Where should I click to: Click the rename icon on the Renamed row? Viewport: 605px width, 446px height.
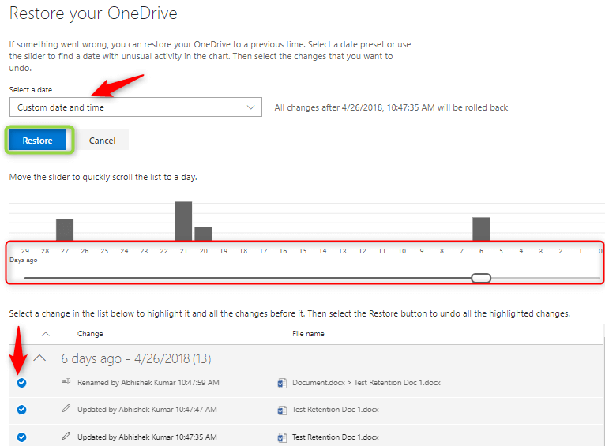66,381
